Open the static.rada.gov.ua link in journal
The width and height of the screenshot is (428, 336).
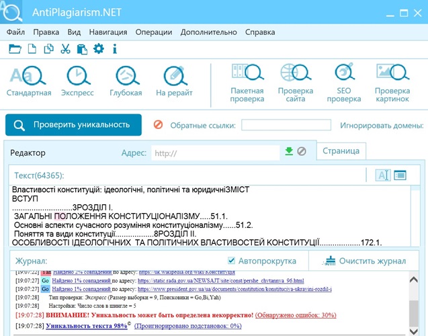click(221, 281)
